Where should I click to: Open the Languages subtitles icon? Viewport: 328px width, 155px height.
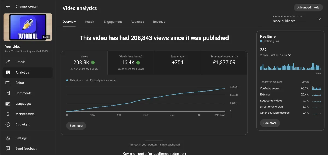tap(8, 104)
